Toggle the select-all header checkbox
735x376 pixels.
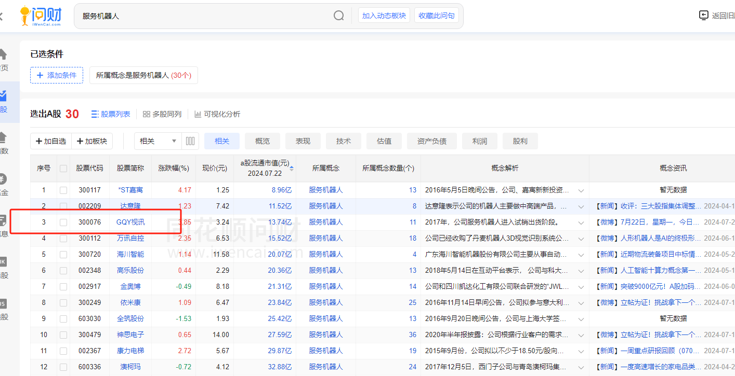point(63,169)
